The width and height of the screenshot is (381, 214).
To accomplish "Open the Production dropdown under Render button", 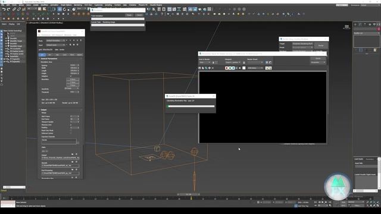I will 318,62.
